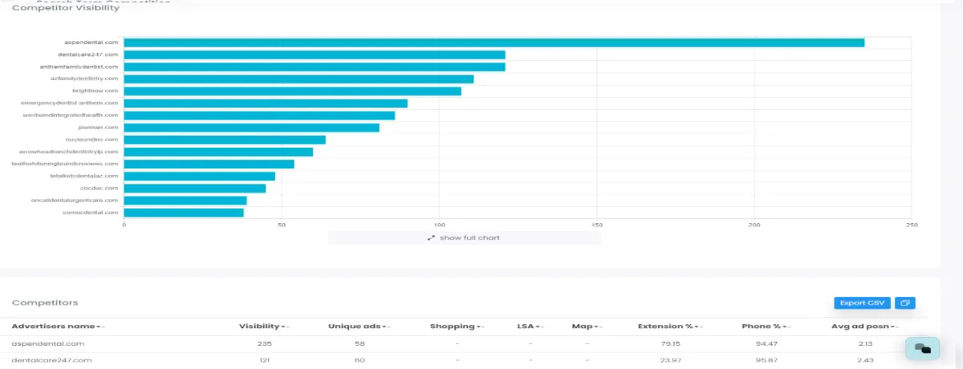This screenshot has width=963, height=369.
Task: Select the teethwhiteningbrandsreviews.com chart label
Action: click(65, 164)
